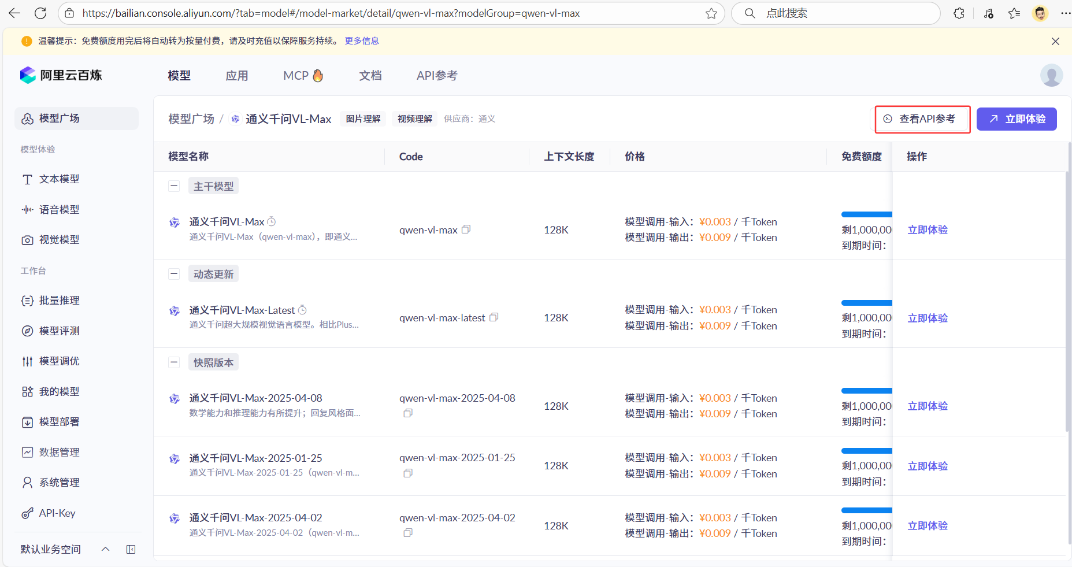Open the API参考 top tab

click(x=437, y=76)
